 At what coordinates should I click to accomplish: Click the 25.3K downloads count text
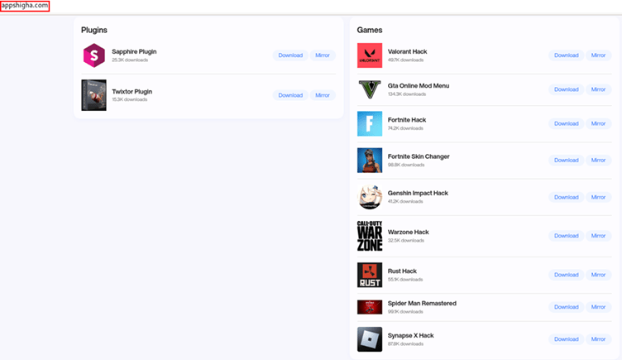130,60
